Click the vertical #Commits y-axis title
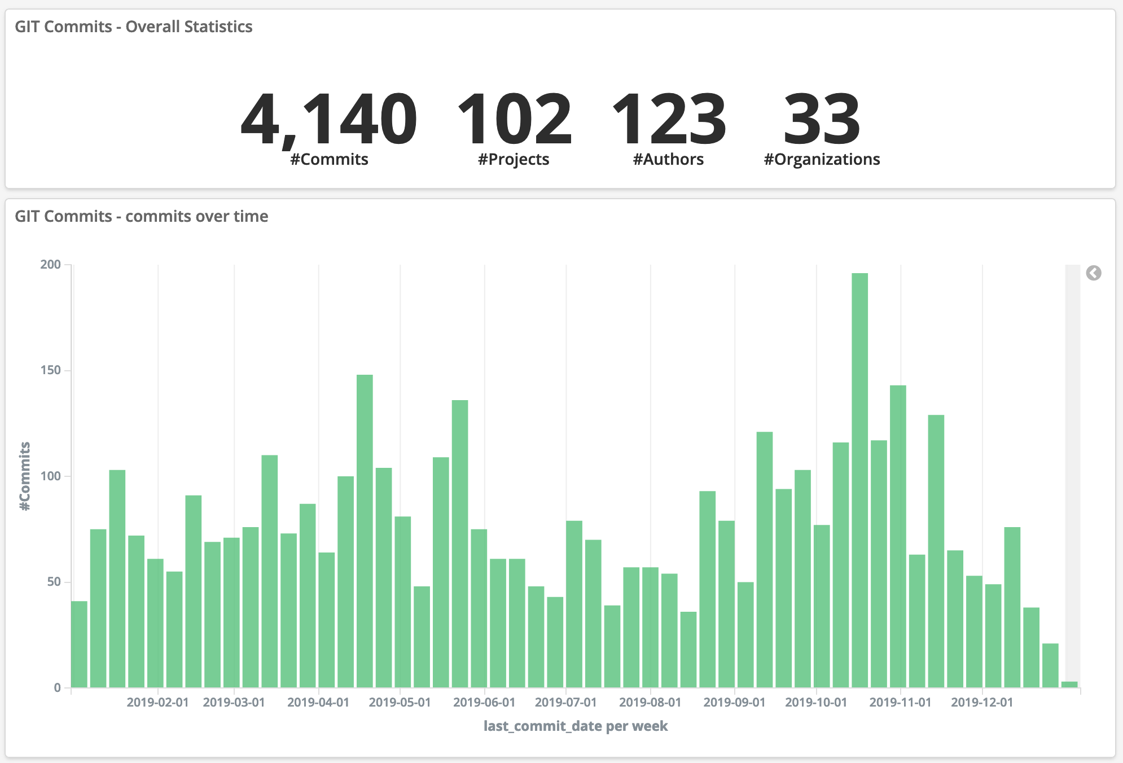This screenshot has height=763, width=1123. point(25,476)
